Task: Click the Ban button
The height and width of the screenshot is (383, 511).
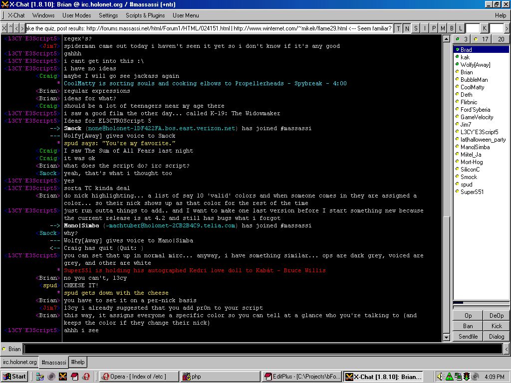Action: (468, 326)
